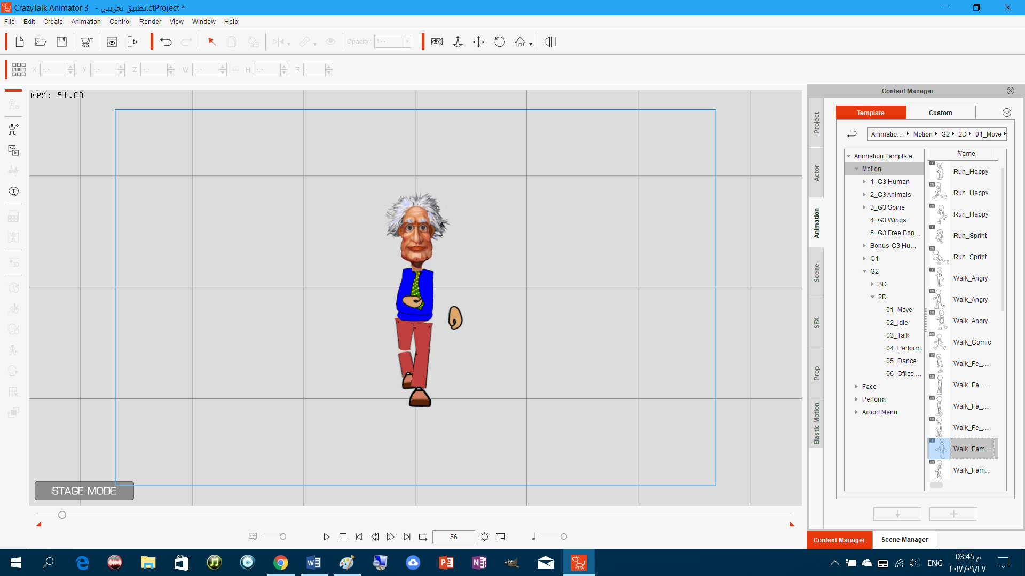This screenshot has height=576, width=1025.
Task: Click the text bubble icon in left sidebar
Action: pyautogui.click(x=13, y=191)
